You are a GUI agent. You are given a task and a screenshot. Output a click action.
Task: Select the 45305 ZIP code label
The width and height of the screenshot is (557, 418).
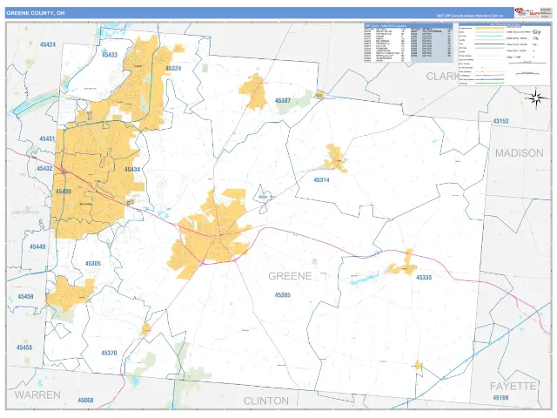tap(93, 264)
